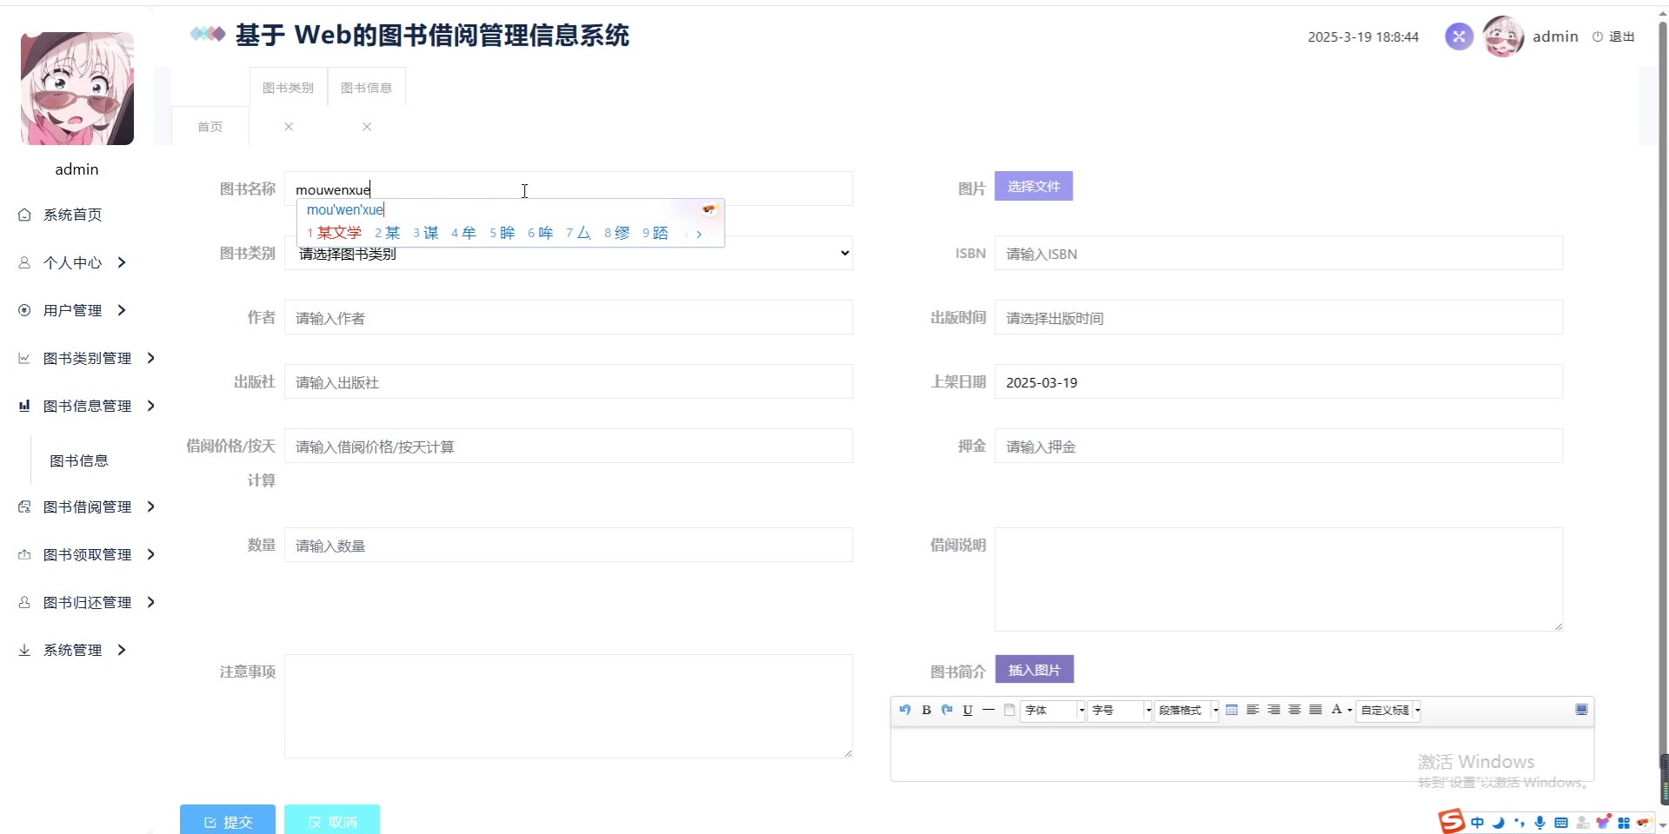This screenshot has height=834, width=1669.
Task: Select IME candidate 3 谋
Action: 426,233
